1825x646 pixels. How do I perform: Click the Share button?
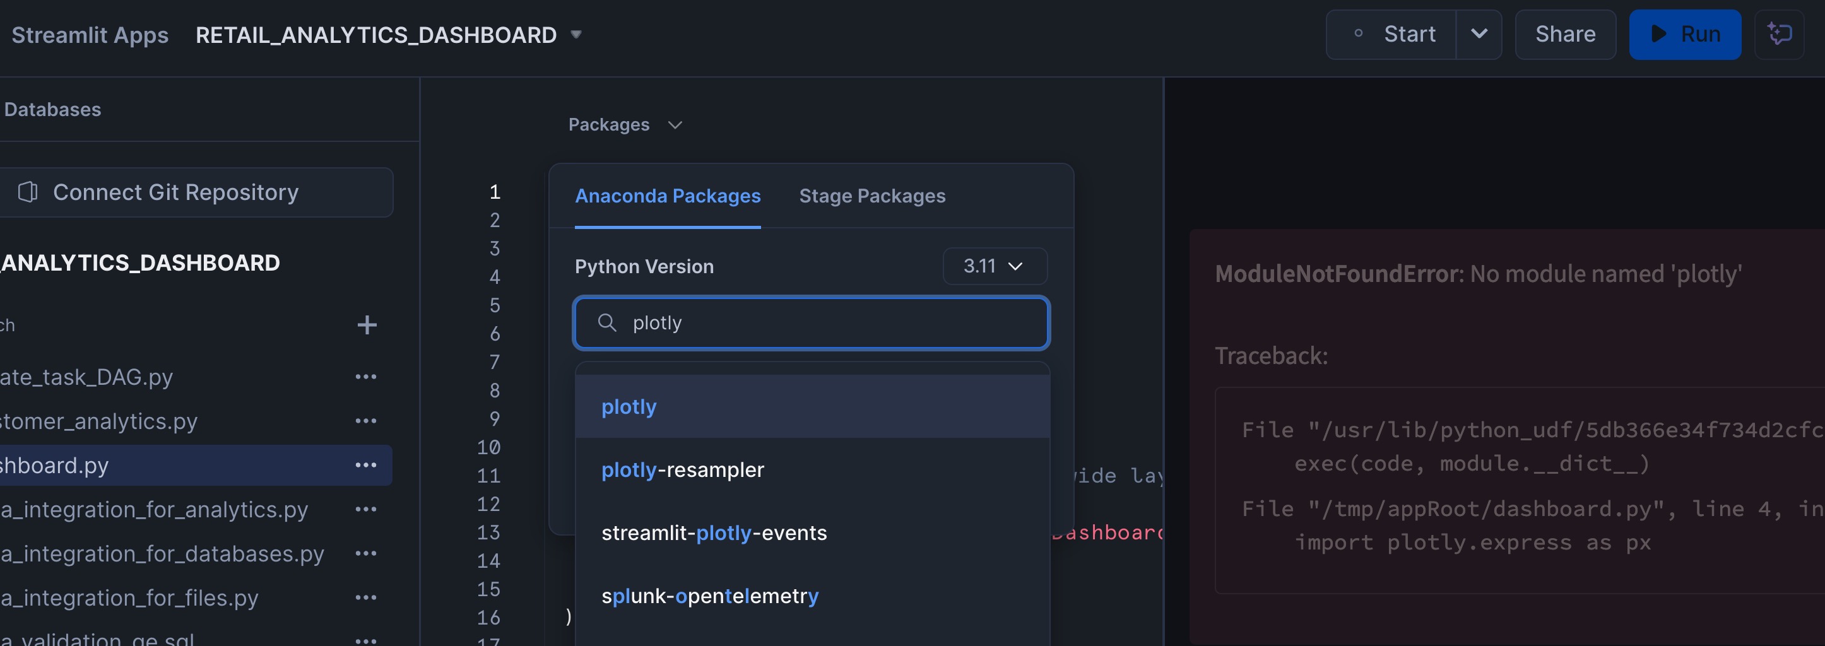coord(1564,34)
